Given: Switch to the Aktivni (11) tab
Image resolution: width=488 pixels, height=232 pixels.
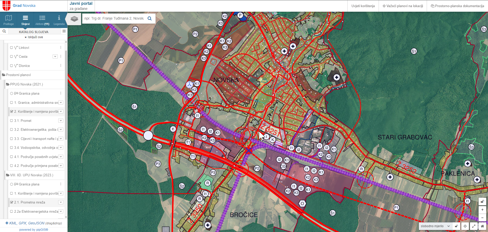Looking at the screenshot, I should point(42,20).
